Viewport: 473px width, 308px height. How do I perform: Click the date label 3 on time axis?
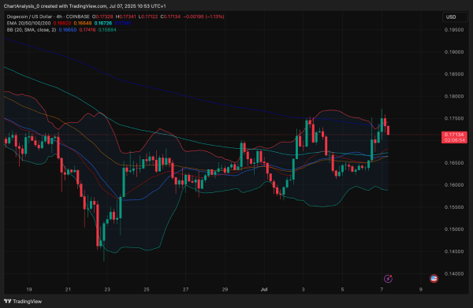click(304, 289)
